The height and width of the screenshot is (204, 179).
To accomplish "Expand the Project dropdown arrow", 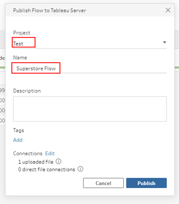I will 164,43.
